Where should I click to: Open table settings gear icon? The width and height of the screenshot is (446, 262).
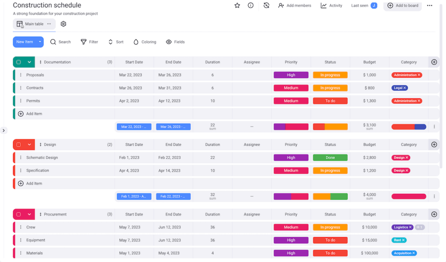tap(64, 24)
